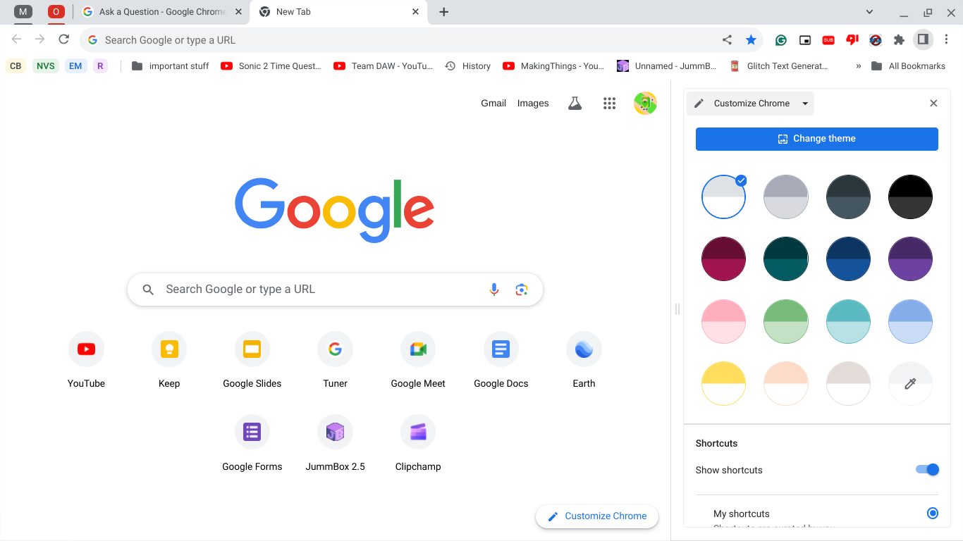Open the Google Slides shortcut
The image size is (963, 541).
[x=252, y=360]
